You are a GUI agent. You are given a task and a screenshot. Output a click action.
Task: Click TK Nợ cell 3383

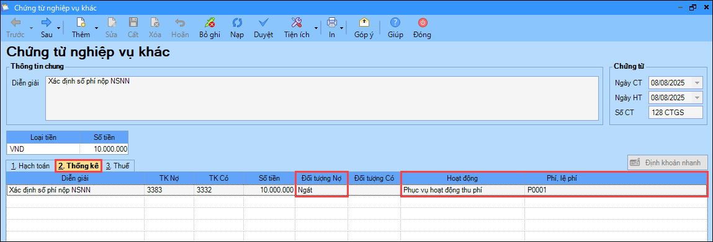169,190
